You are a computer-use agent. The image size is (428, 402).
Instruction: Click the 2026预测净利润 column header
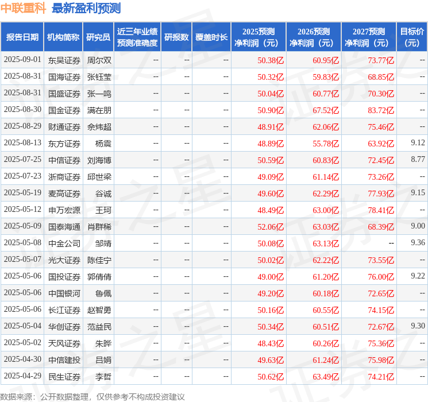[x=314, y=37]
